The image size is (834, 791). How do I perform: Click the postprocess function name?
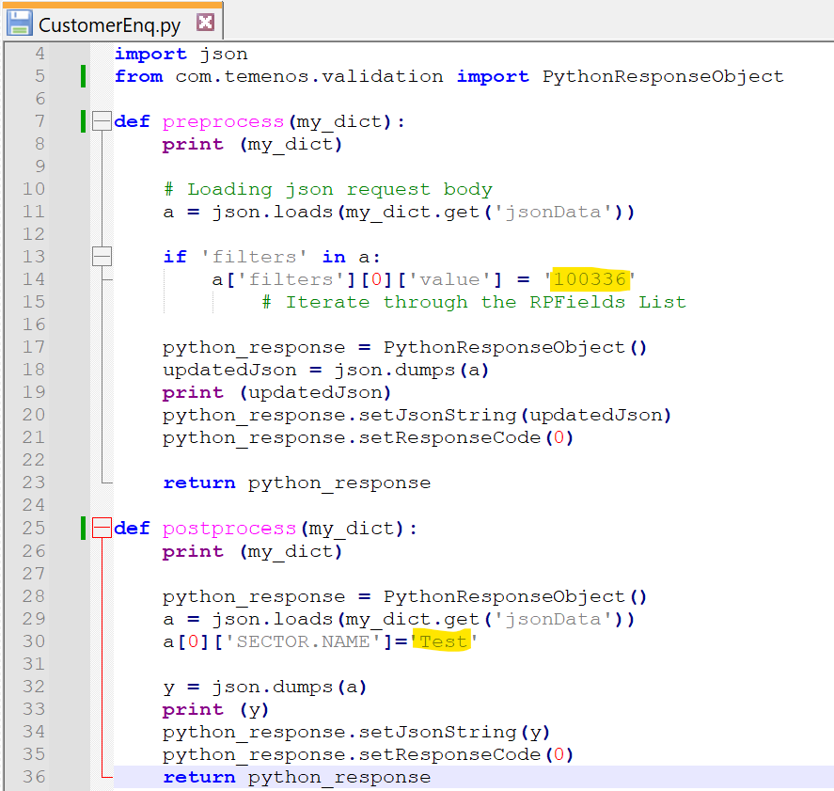229,529
